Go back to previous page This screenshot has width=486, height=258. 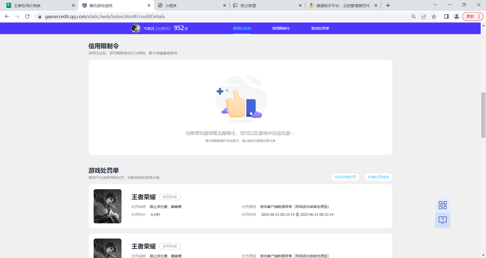(7, 16)
